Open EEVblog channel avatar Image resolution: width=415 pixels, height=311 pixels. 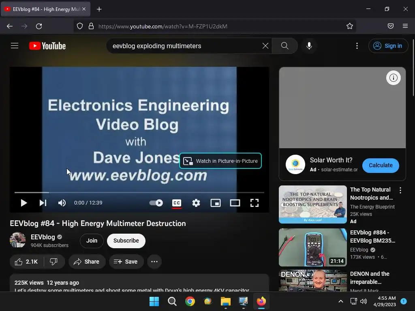[18, 240]
